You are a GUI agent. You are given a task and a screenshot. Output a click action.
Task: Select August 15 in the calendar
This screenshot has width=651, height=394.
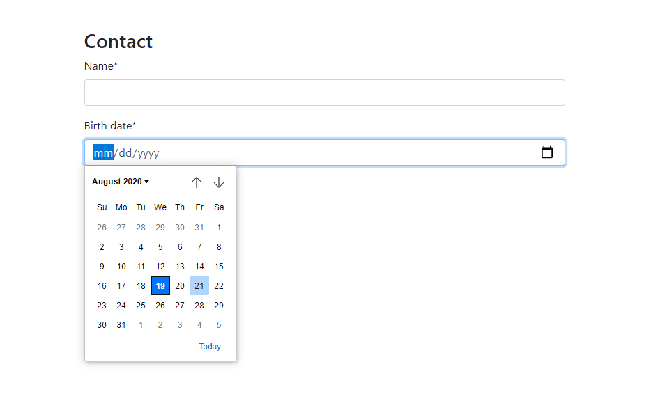(x=219, y=267)
